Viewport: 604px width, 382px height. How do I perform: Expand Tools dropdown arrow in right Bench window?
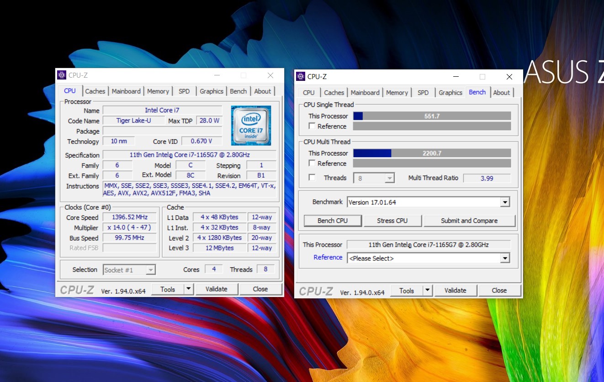(x=428, y=290)
